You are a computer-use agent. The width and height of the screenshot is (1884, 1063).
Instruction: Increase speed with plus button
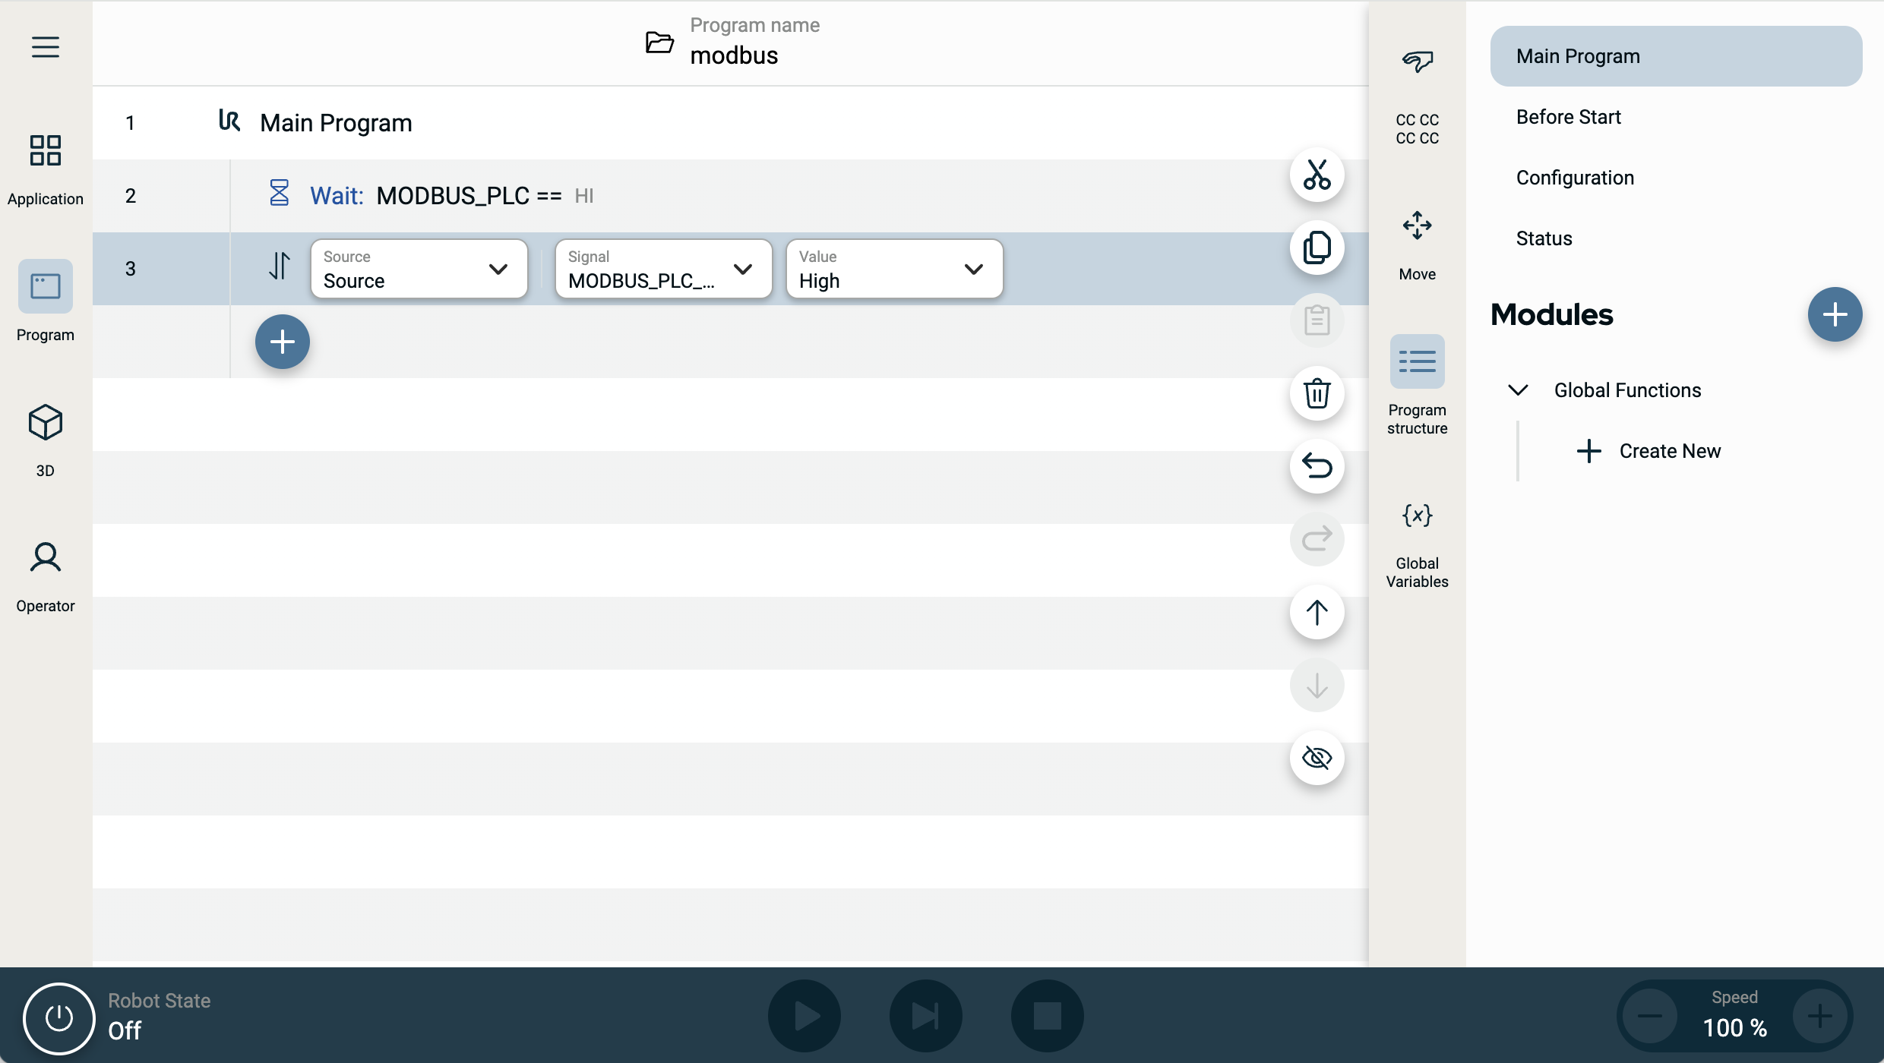pos(1819,1016)
